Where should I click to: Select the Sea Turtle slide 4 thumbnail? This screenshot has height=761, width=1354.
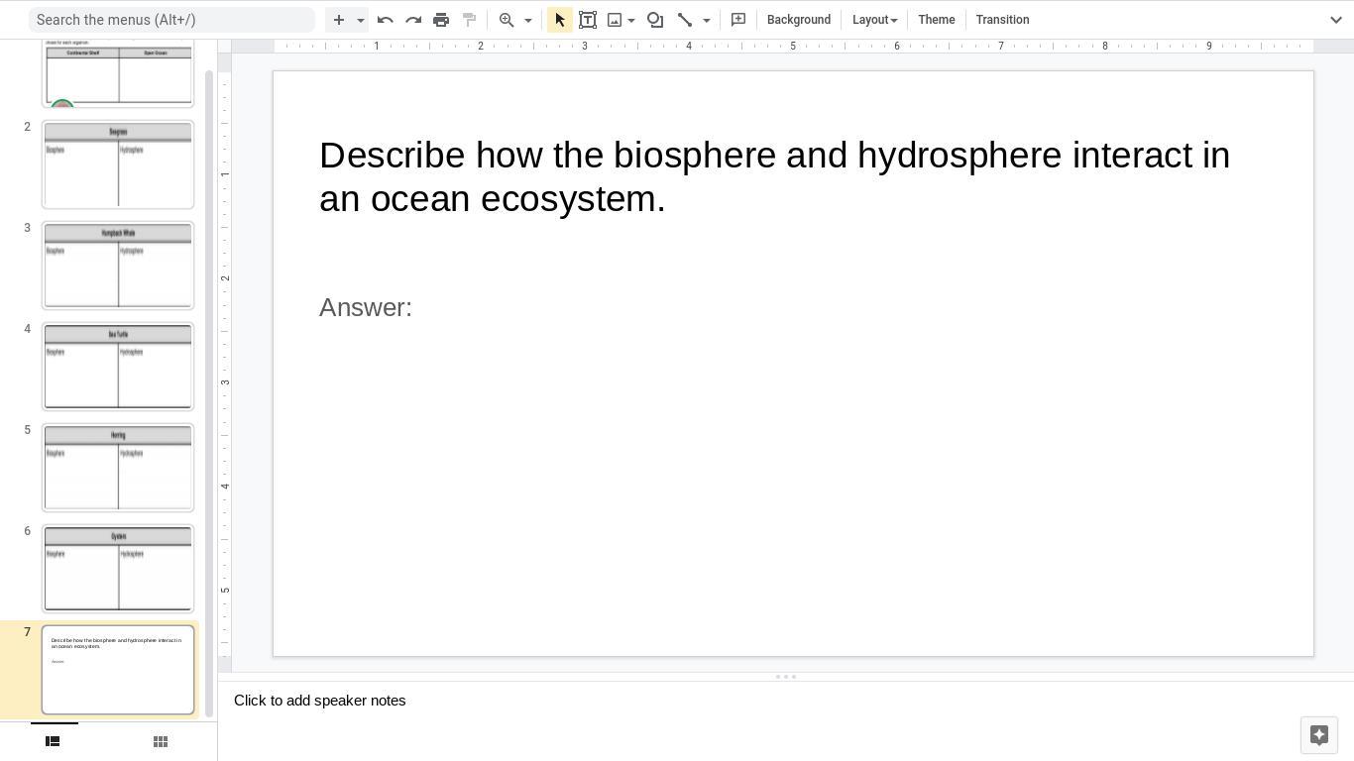tap(118, 367)
